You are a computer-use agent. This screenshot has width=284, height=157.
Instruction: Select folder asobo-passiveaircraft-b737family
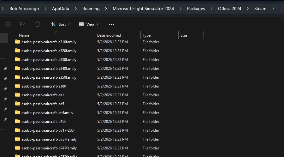click(49, 139)
